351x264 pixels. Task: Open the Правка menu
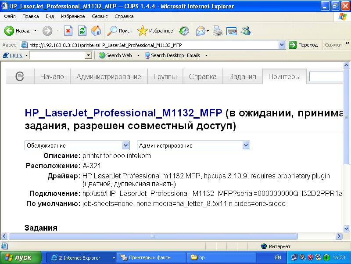click(x=30, y=16)
